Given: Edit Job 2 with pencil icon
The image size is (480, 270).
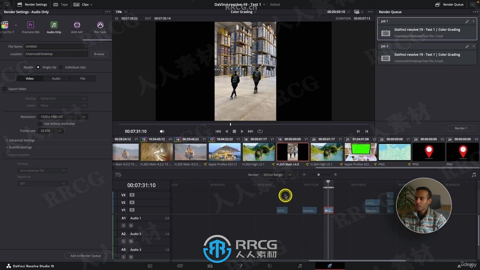Looking at the screenshot, I should pos(467,46).
